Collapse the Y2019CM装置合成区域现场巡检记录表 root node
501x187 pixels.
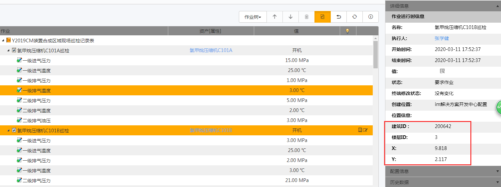(3, 41)
